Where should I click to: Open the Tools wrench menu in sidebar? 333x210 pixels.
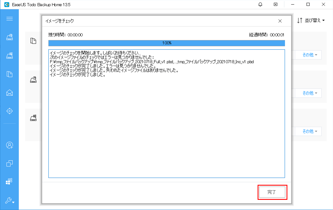(10, 200)
